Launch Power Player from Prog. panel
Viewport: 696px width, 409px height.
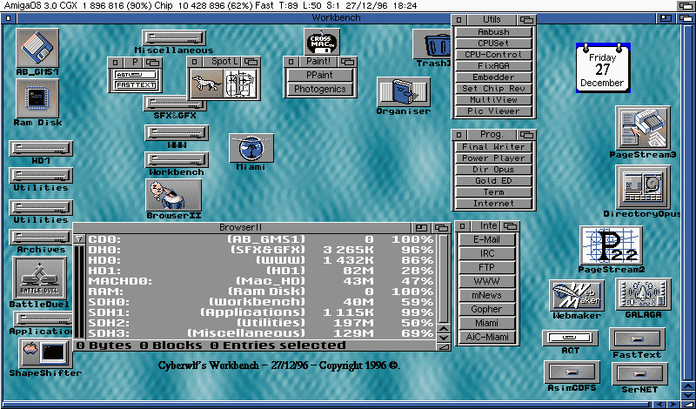point(493,158)
